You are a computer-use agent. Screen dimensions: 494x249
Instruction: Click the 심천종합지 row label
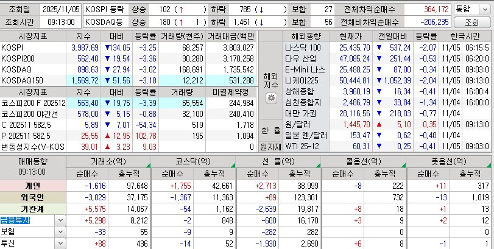coord(303,103)
